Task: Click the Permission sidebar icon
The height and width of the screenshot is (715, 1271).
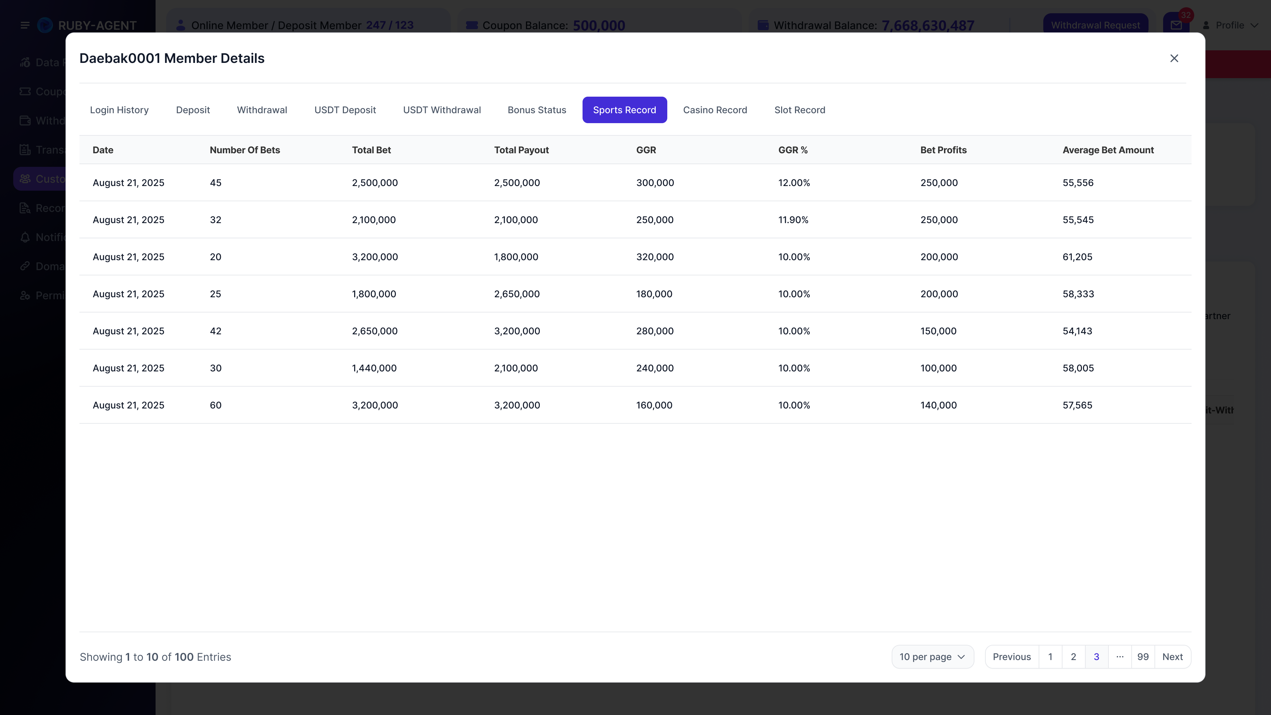Action: pos(25,295)
